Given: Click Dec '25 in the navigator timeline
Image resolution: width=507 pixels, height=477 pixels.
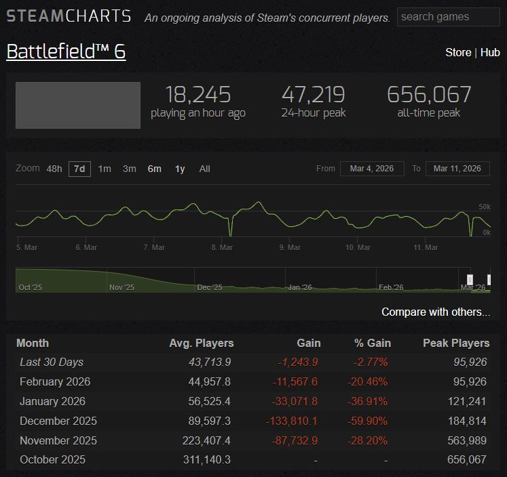Looking at the screenshot, I should coord(210,287).
